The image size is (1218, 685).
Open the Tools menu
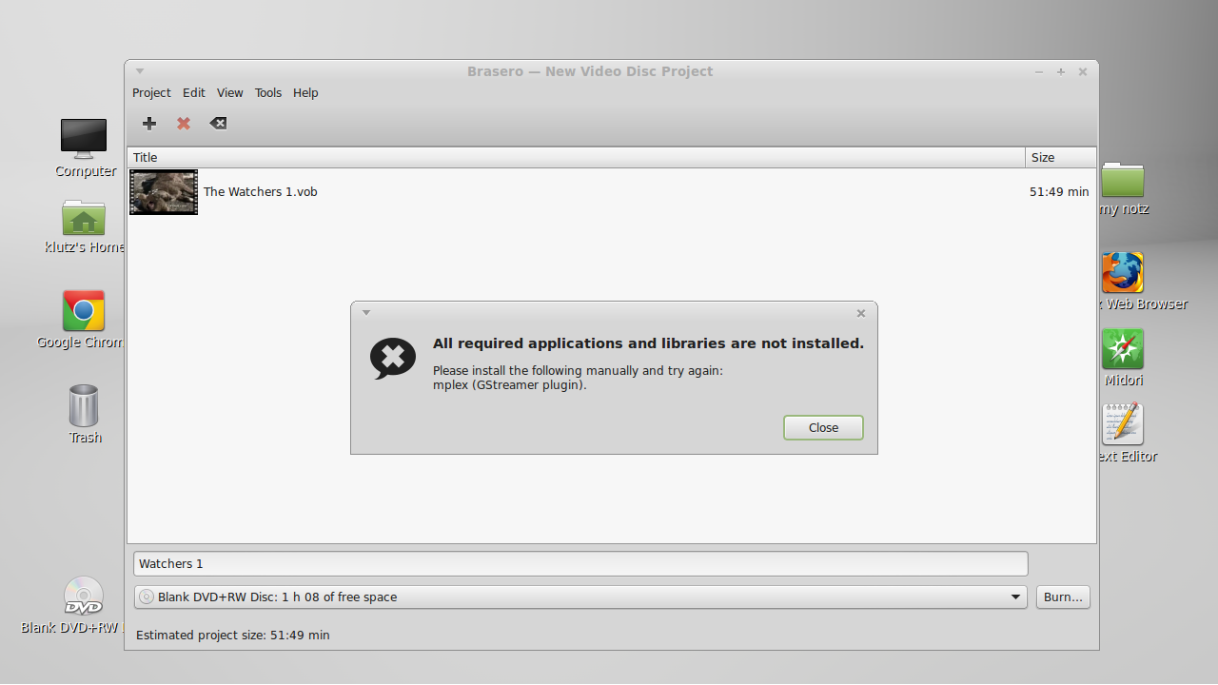coord(268,92)
